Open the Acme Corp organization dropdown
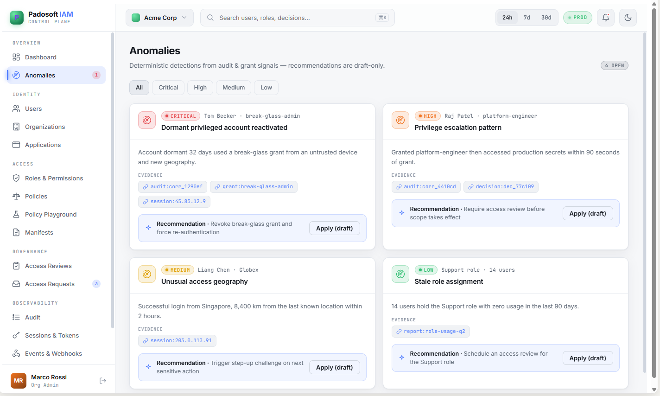660x396 pixels. click(159, 18)
